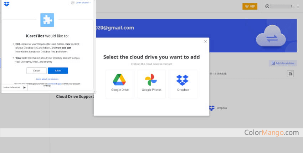This screenshot has width=303, height=153.
Task: Click the user profile avatar icon
Action: [x=267, y=6]
